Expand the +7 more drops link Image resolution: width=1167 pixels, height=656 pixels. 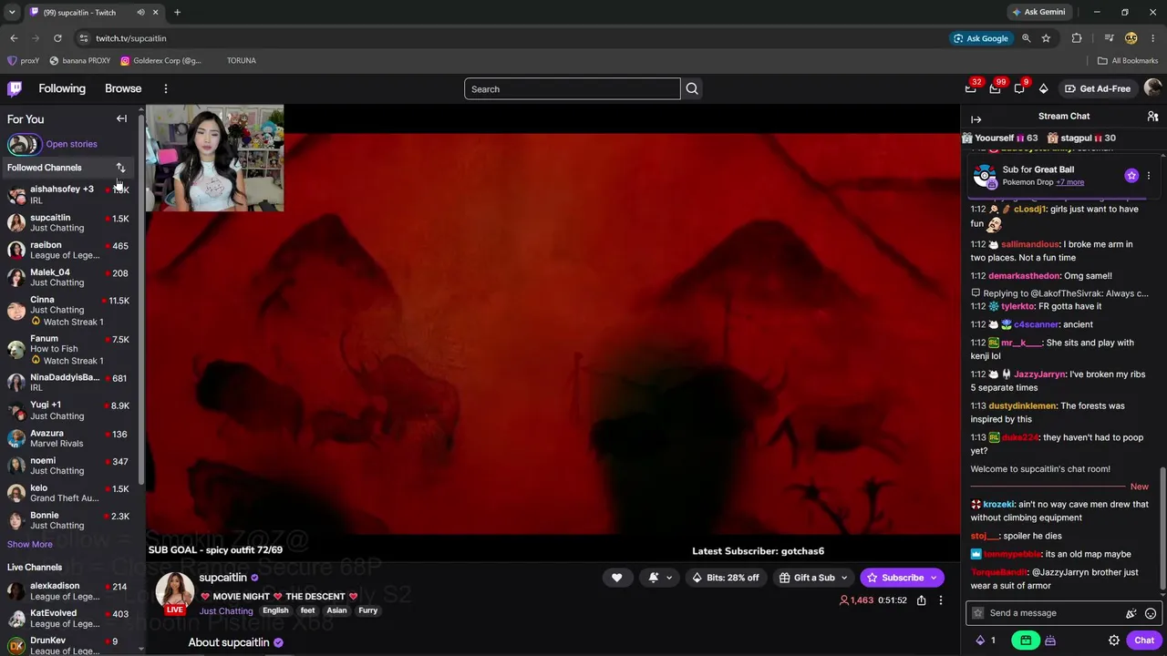click(x=1070, y=182)
